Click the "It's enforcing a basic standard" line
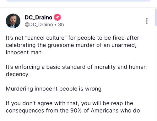This screenshot has width=157, height=121. (x=76, y=67)
